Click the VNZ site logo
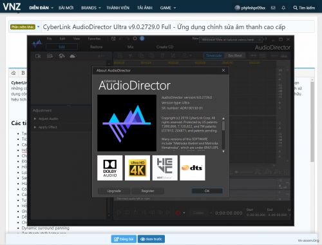This screenshot has height=245, width=322. [12, 7]
